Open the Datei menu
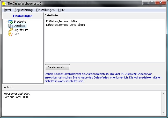Screen dimensions: 168x118 tap(8, 10)
